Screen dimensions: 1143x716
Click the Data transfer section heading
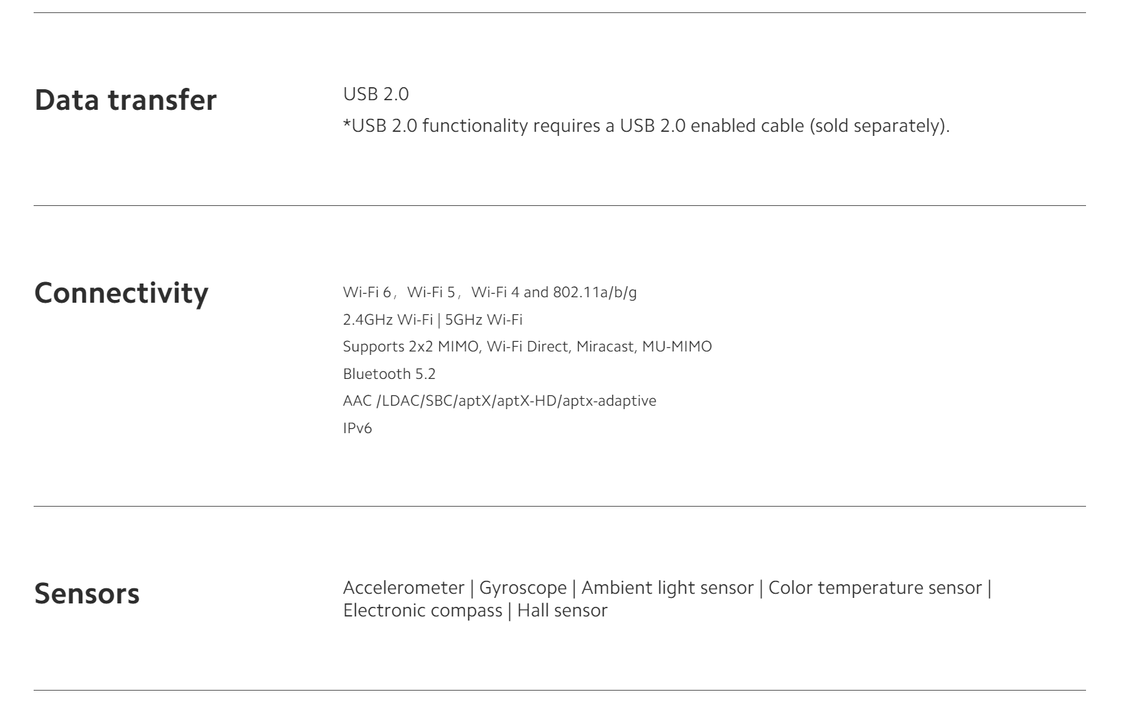click(126, 100)
